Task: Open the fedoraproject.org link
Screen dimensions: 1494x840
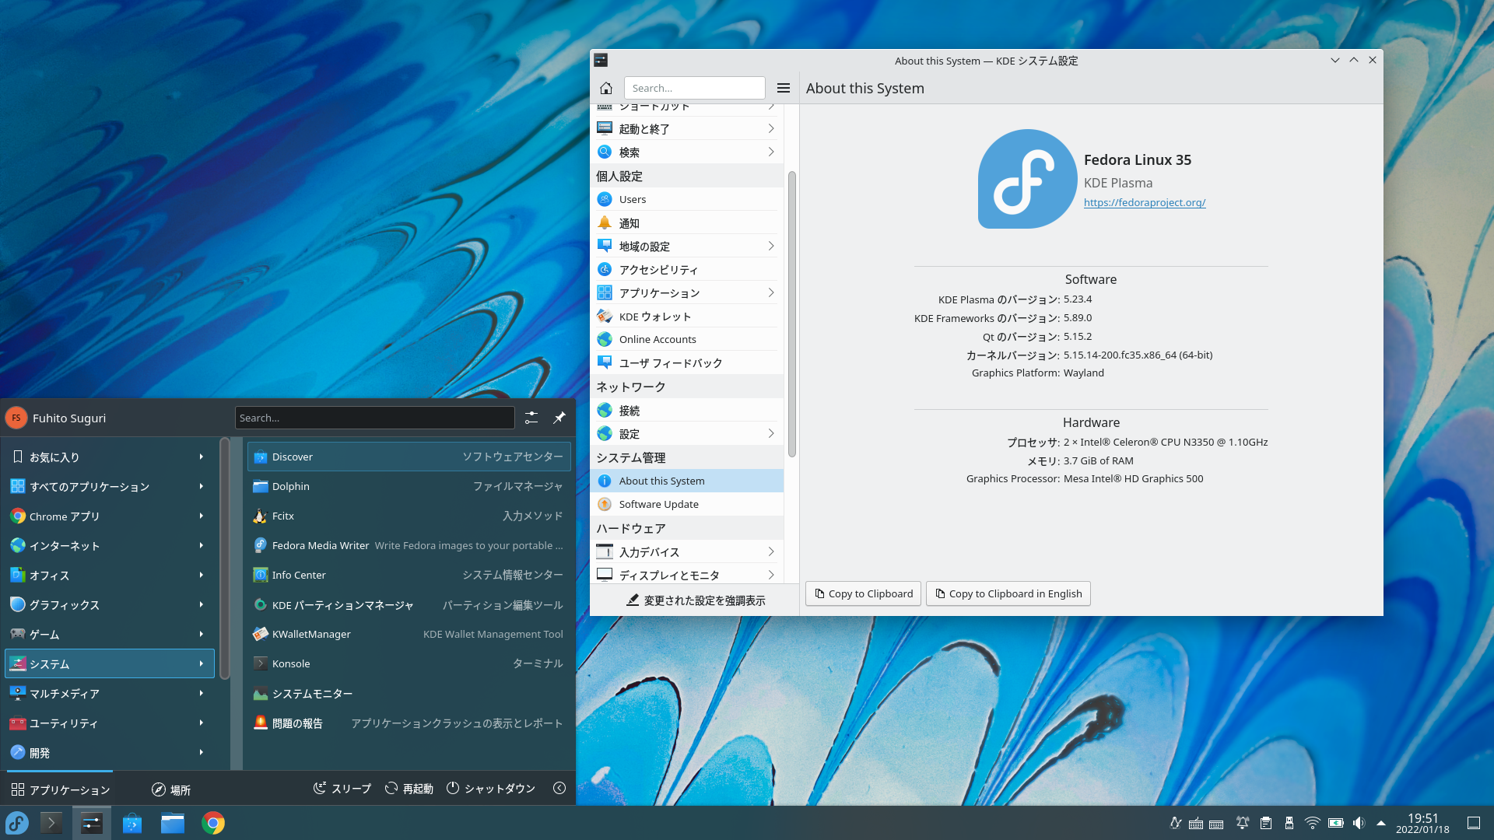Action: pos(1144,202)
